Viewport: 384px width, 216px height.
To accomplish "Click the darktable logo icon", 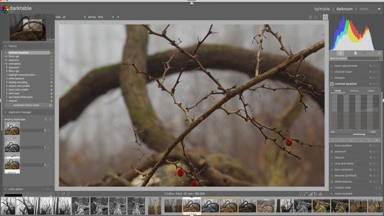I will pyautogui.click(x=5, y=10).
